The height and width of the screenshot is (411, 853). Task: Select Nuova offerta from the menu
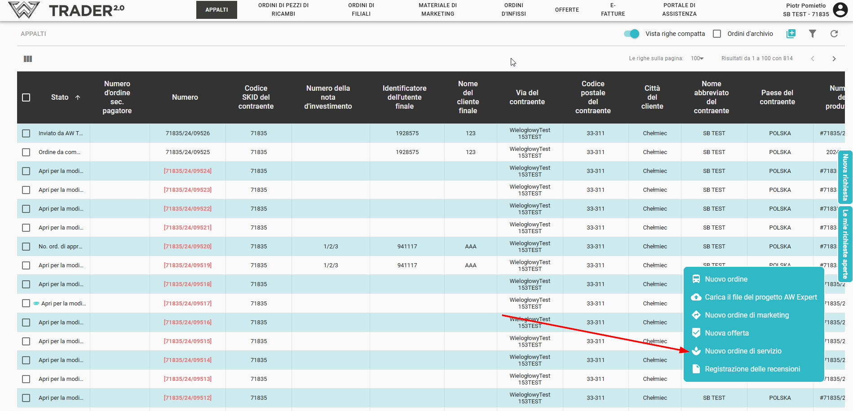click(727, 333)
